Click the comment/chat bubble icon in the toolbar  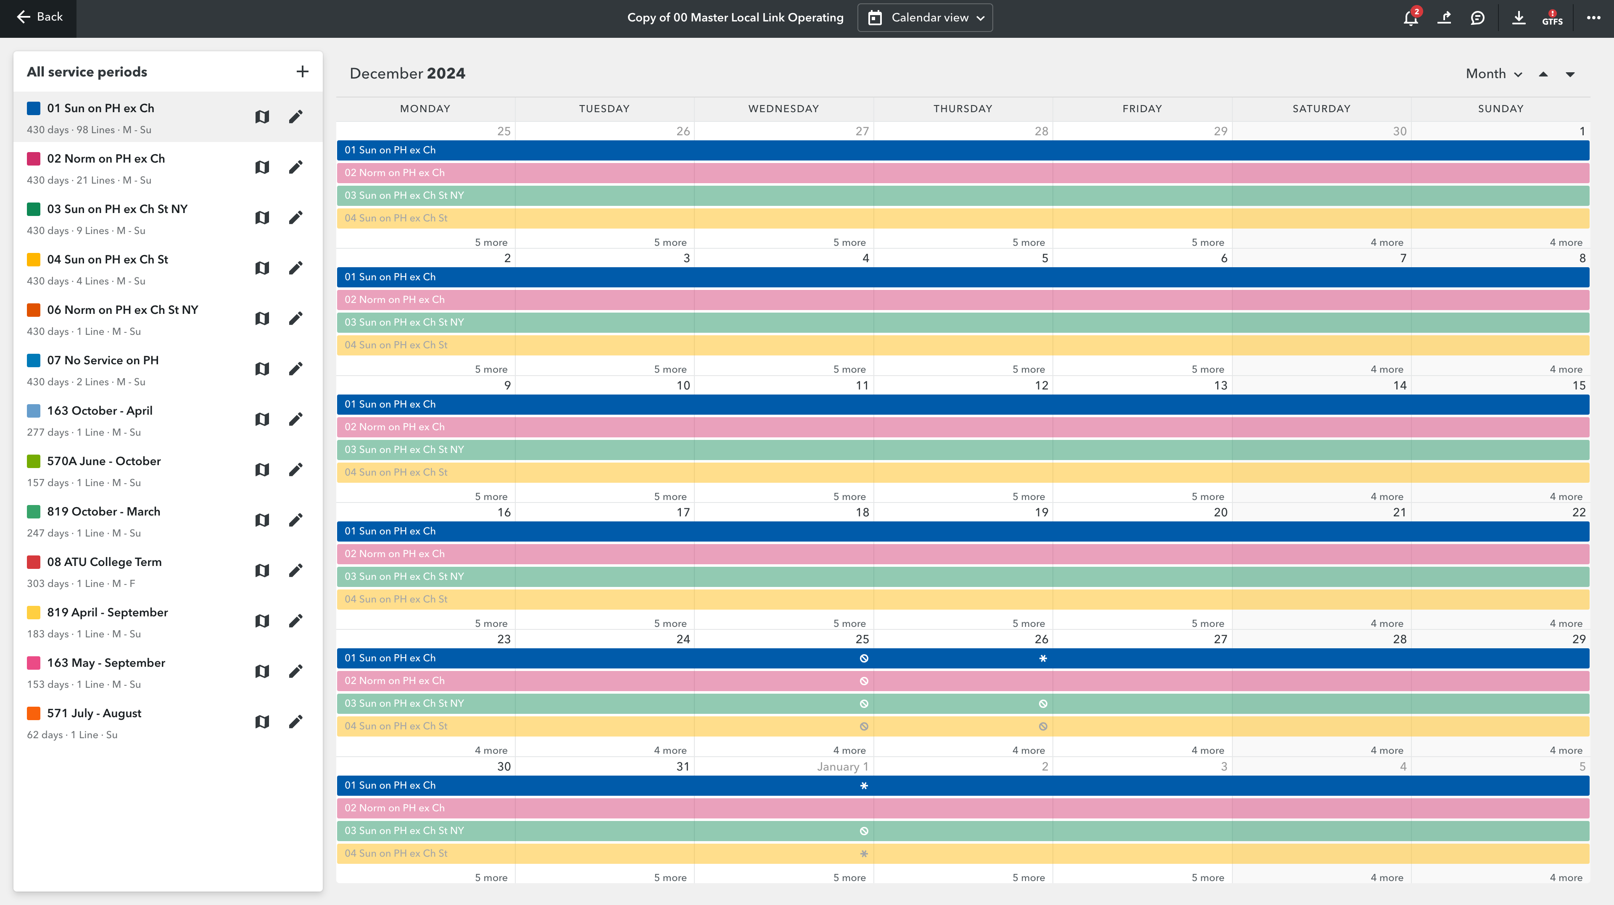pyautogui.click(x=1478, y=17)
